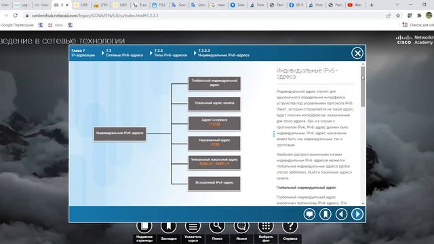Go to the next lesson page arrow
This screenshot has height=244, width=434.
coord(357,214)
